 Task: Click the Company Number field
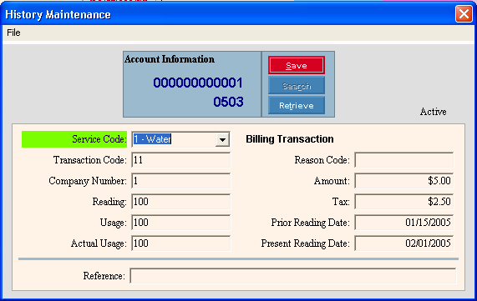181,181
